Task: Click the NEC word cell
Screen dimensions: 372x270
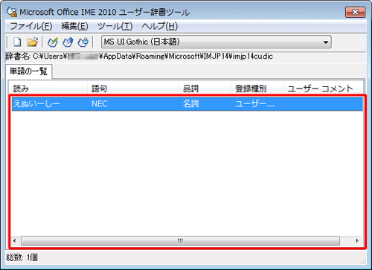Action: click(x=100, y=103)
